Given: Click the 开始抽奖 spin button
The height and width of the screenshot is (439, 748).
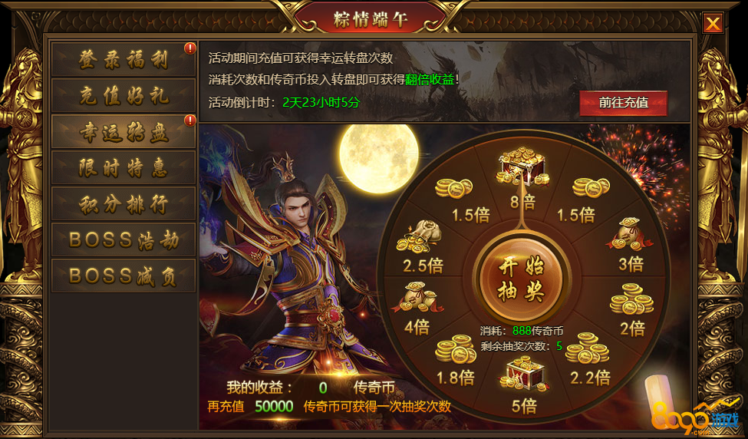Looking at the screenshot, I should (x=522, y=281).
